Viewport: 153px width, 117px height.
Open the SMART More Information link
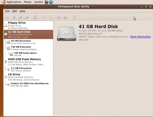141,37
